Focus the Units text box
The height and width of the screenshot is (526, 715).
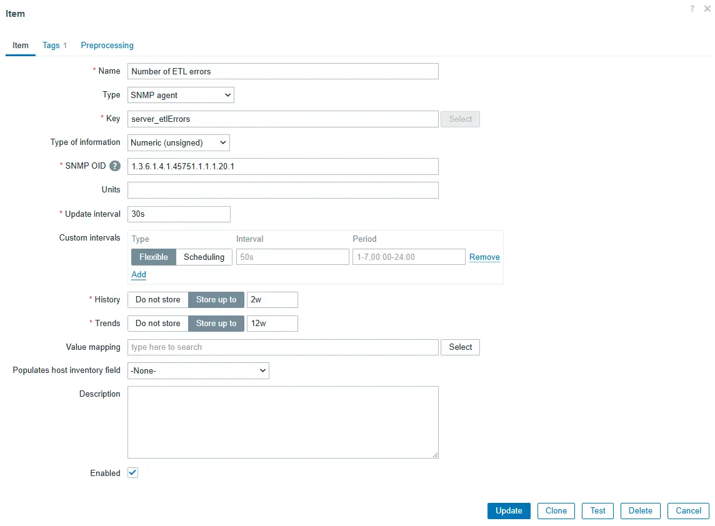coord(282,190)
